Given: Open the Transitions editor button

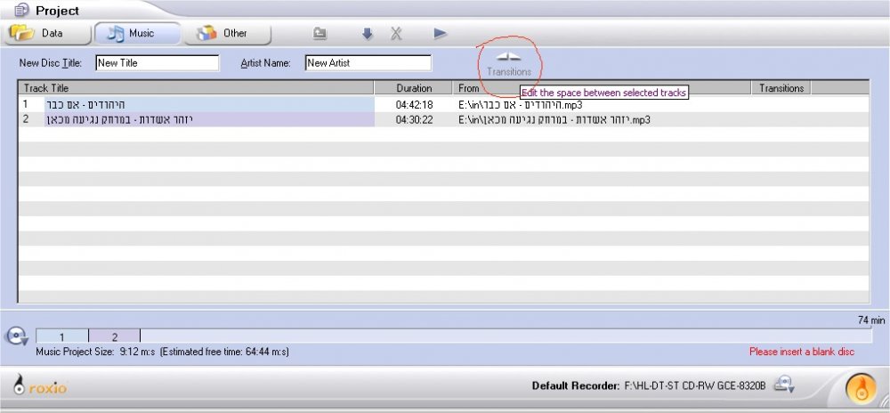Looking at the screenshot, I should pos(508,64).
